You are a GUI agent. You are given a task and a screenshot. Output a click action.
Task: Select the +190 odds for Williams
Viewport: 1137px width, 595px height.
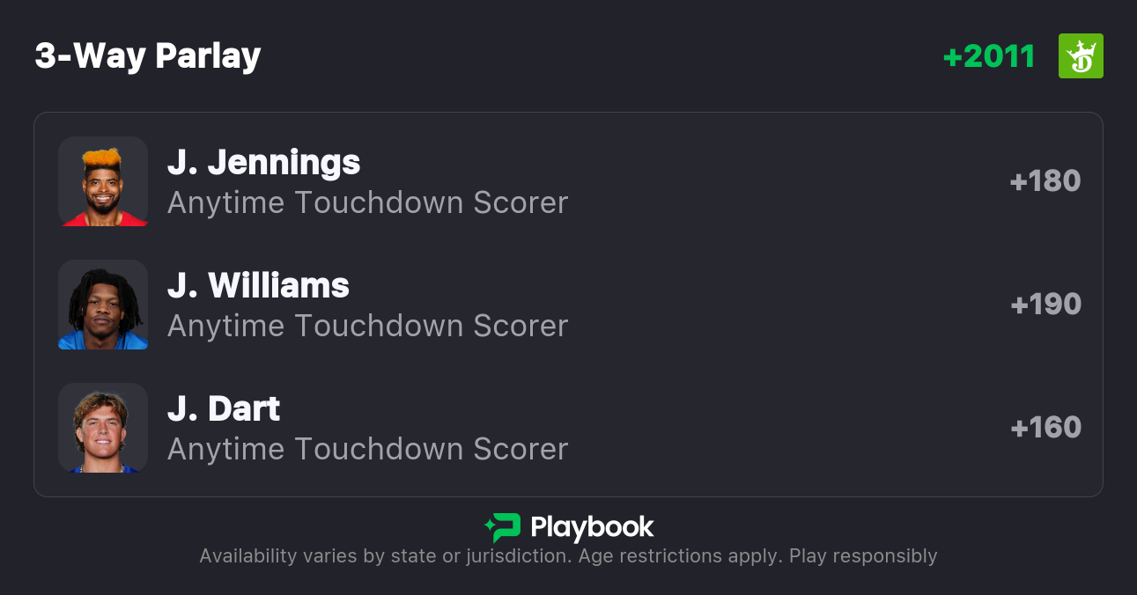point(1045,305)
